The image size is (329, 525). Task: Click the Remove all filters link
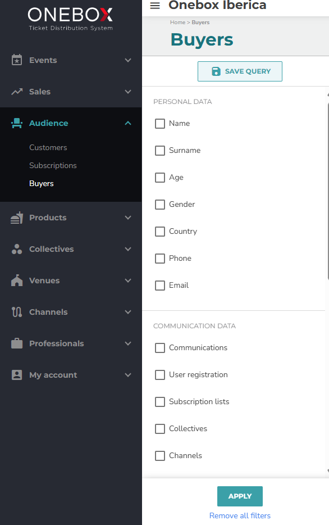coord(240,515)
